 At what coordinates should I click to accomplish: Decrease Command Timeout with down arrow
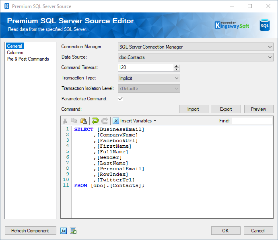[176, 69]
